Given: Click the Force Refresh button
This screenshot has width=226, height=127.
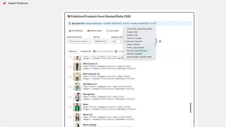Looking at the screenshot, I should pyautogui.click(x=76, y=31).
